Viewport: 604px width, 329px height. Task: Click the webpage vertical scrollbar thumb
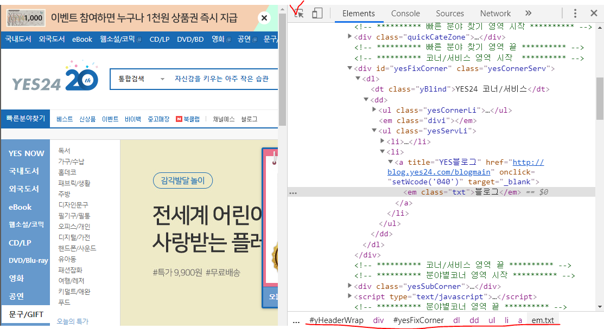[282, 69]
